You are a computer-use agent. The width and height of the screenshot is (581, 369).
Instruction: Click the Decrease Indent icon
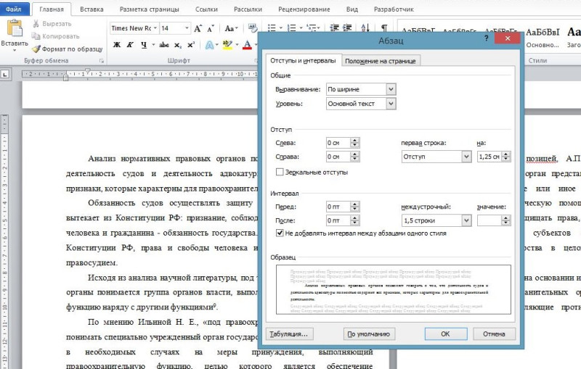point(335,28)
